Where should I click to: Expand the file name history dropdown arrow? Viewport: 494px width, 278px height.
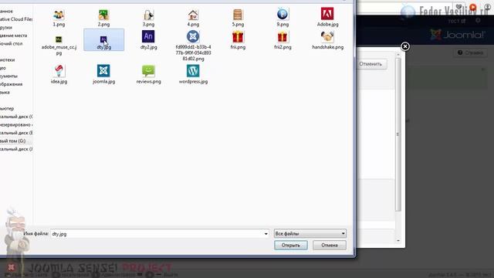[x=266, y=234]
